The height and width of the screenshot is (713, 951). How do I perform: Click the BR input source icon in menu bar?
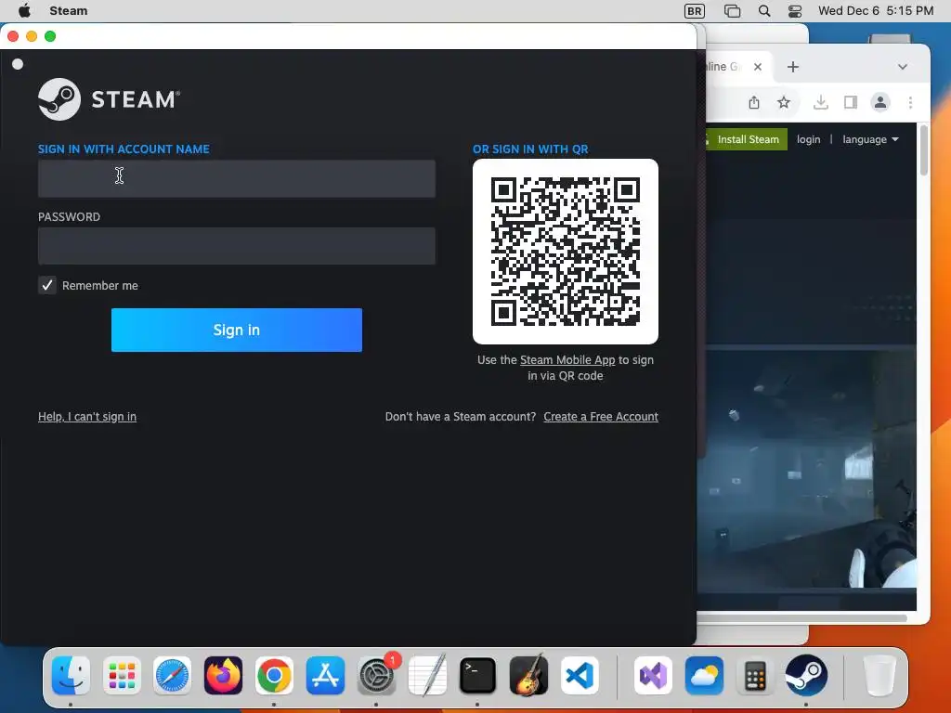pyautogui.click(x=695, y=11)
